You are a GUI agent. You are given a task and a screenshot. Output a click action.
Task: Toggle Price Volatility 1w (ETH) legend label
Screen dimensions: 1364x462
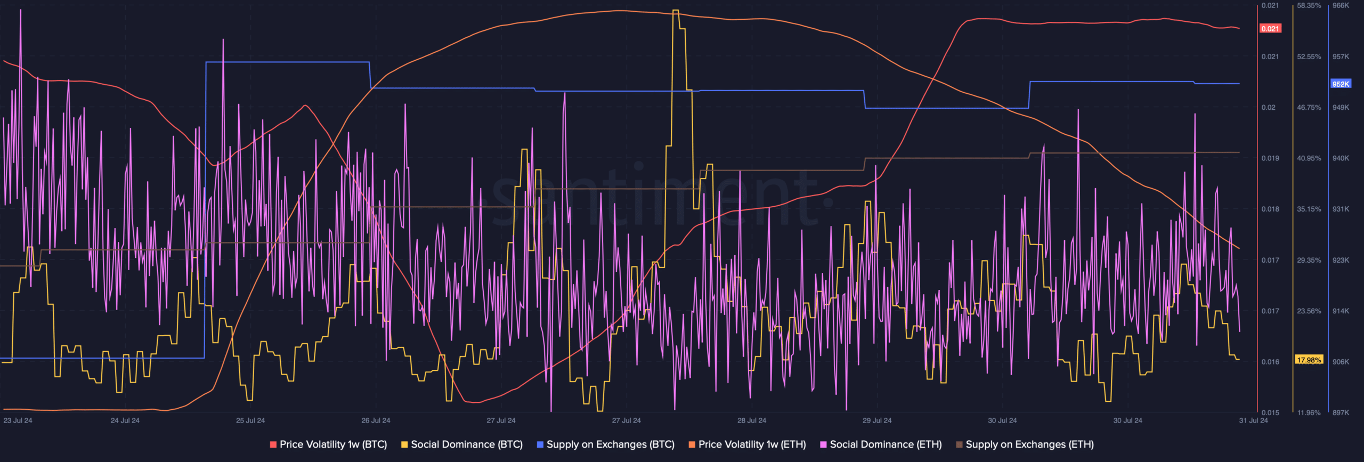[752, 444]
